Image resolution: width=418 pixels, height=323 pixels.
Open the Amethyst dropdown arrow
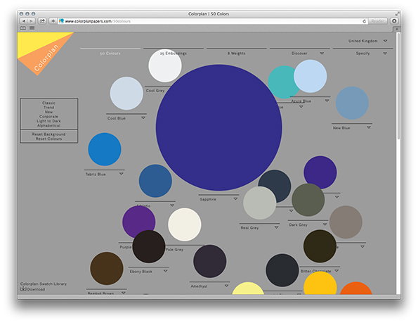point(226,286)
